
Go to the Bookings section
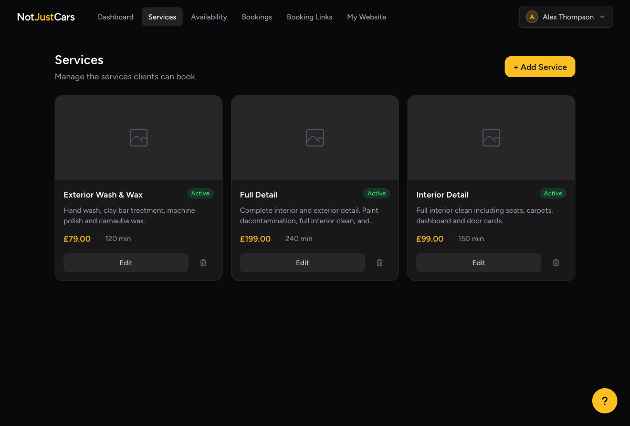[x=257, y=17]
